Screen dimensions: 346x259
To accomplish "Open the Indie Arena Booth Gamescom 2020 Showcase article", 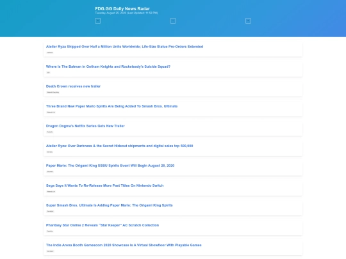I will [124, 245].
